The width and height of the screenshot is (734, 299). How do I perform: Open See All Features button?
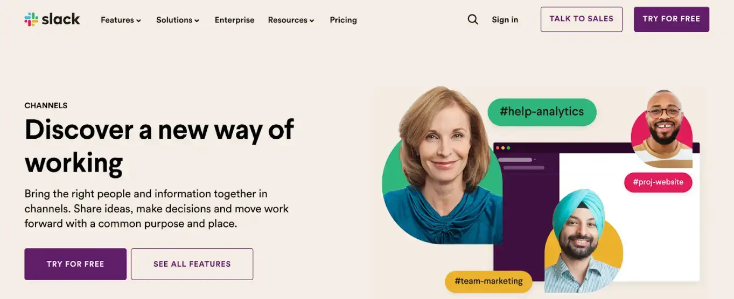(x=192, y=264)
